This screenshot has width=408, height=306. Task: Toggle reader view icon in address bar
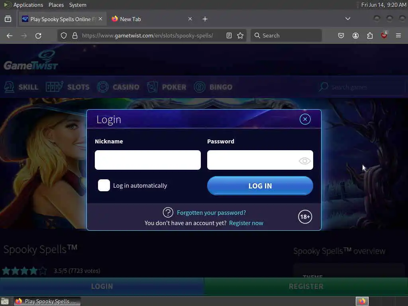229,35
